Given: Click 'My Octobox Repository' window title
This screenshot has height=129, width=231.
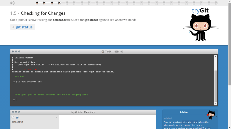Looking at the screenshot, I should [x=83, y=112].
